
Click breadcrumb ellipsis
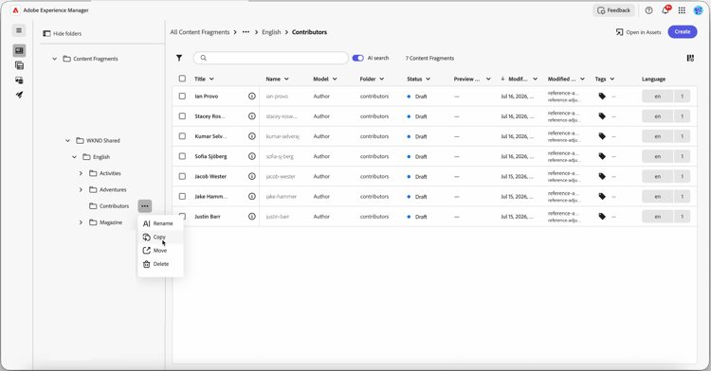246,32
